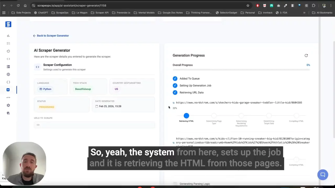The width and height of the screenshot is (335, 188).
Task: Click the eyedropper extension icon
Action: [286, 5]
